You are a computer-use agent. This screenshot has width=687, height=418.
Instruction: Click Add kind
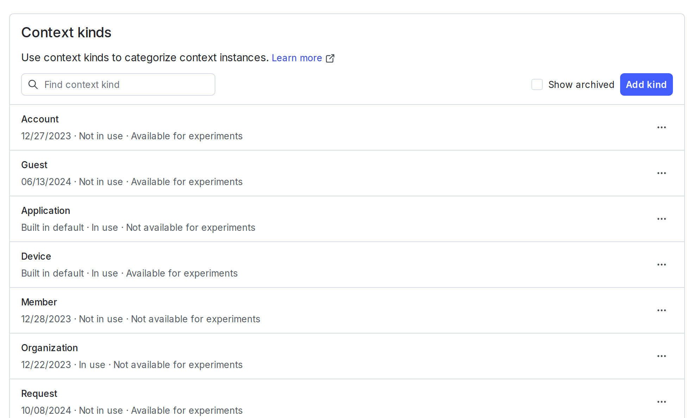(x=646, y=84)
